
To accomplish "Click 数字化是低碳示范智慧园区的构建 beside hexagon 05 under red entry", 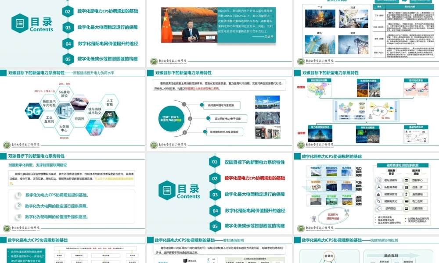I will [x=255, y=226].
